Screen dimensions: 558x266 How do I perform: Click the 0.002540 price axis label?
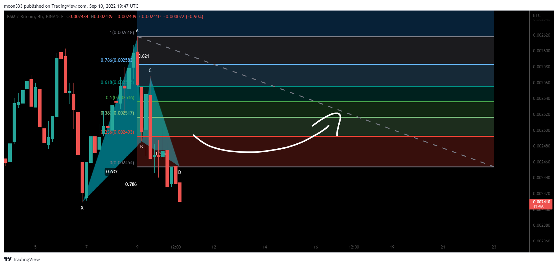541,98
